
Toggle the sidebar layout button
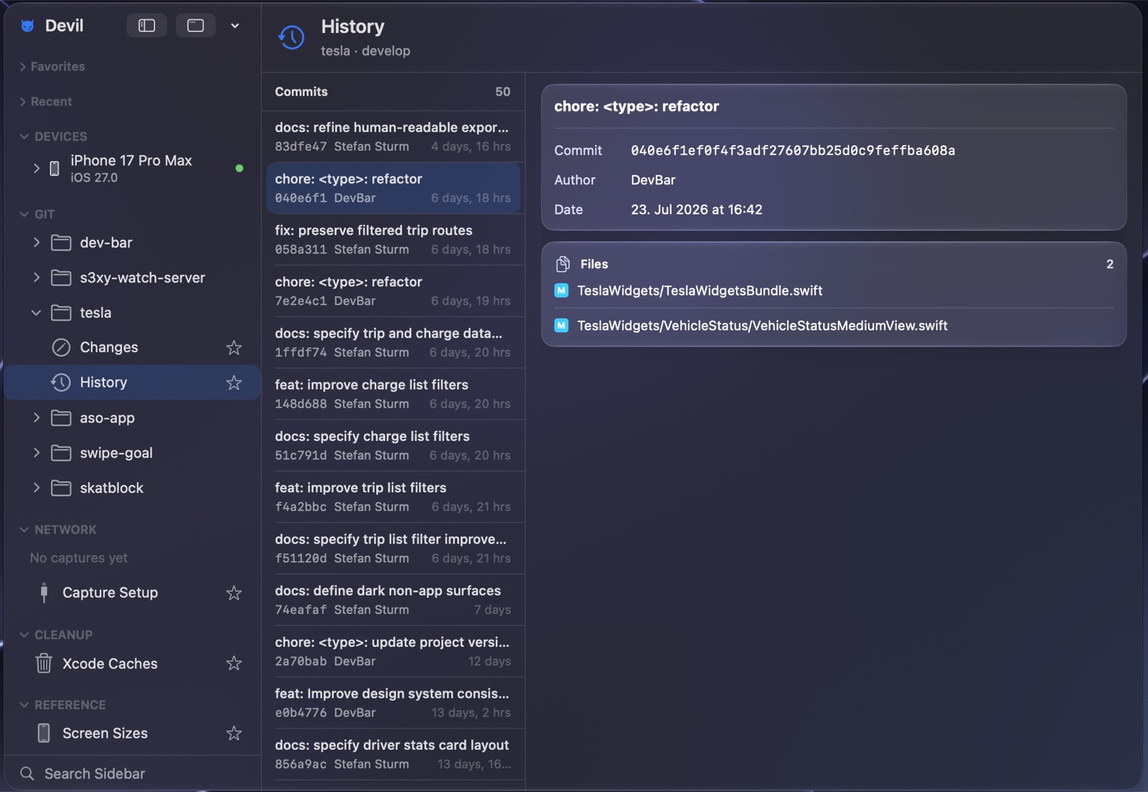click(146, 26)
